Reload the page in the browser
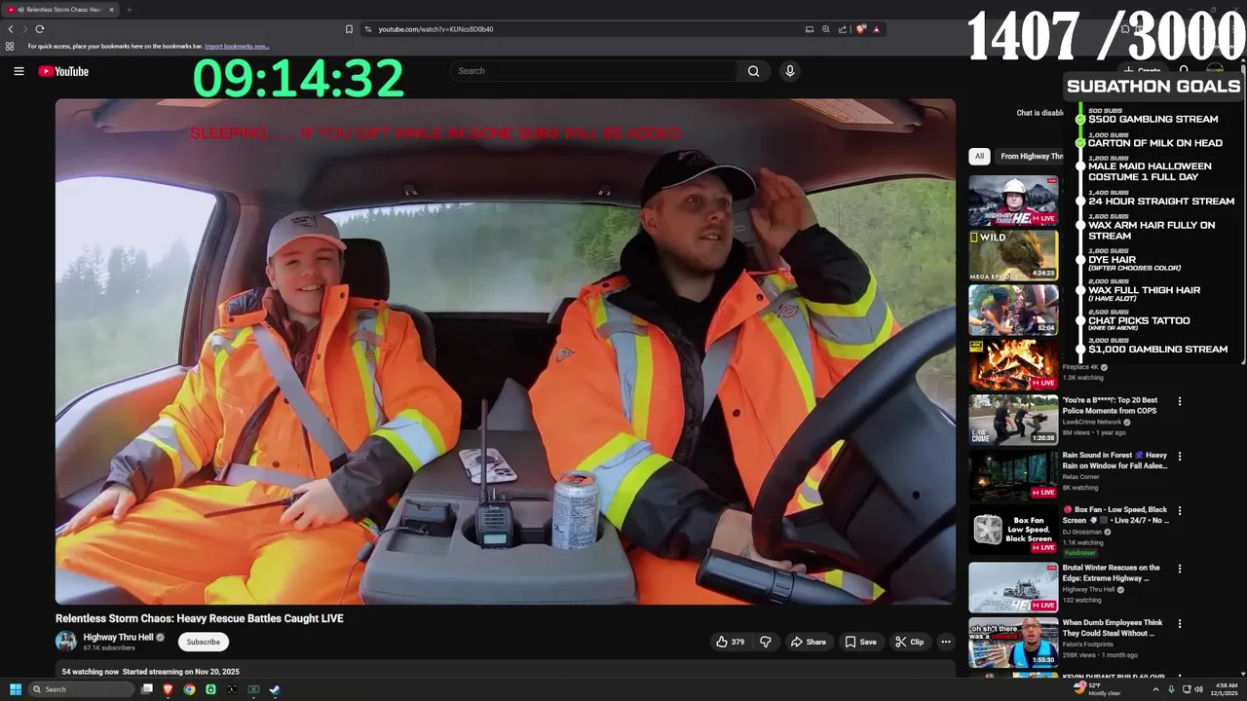This screenshot has width=1247, height=701. [x=39, y=29]
